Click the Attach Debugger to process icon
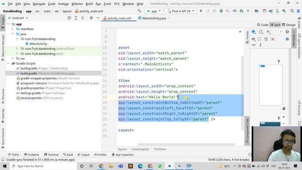This screenshot has width=302, height=170. 241,11
